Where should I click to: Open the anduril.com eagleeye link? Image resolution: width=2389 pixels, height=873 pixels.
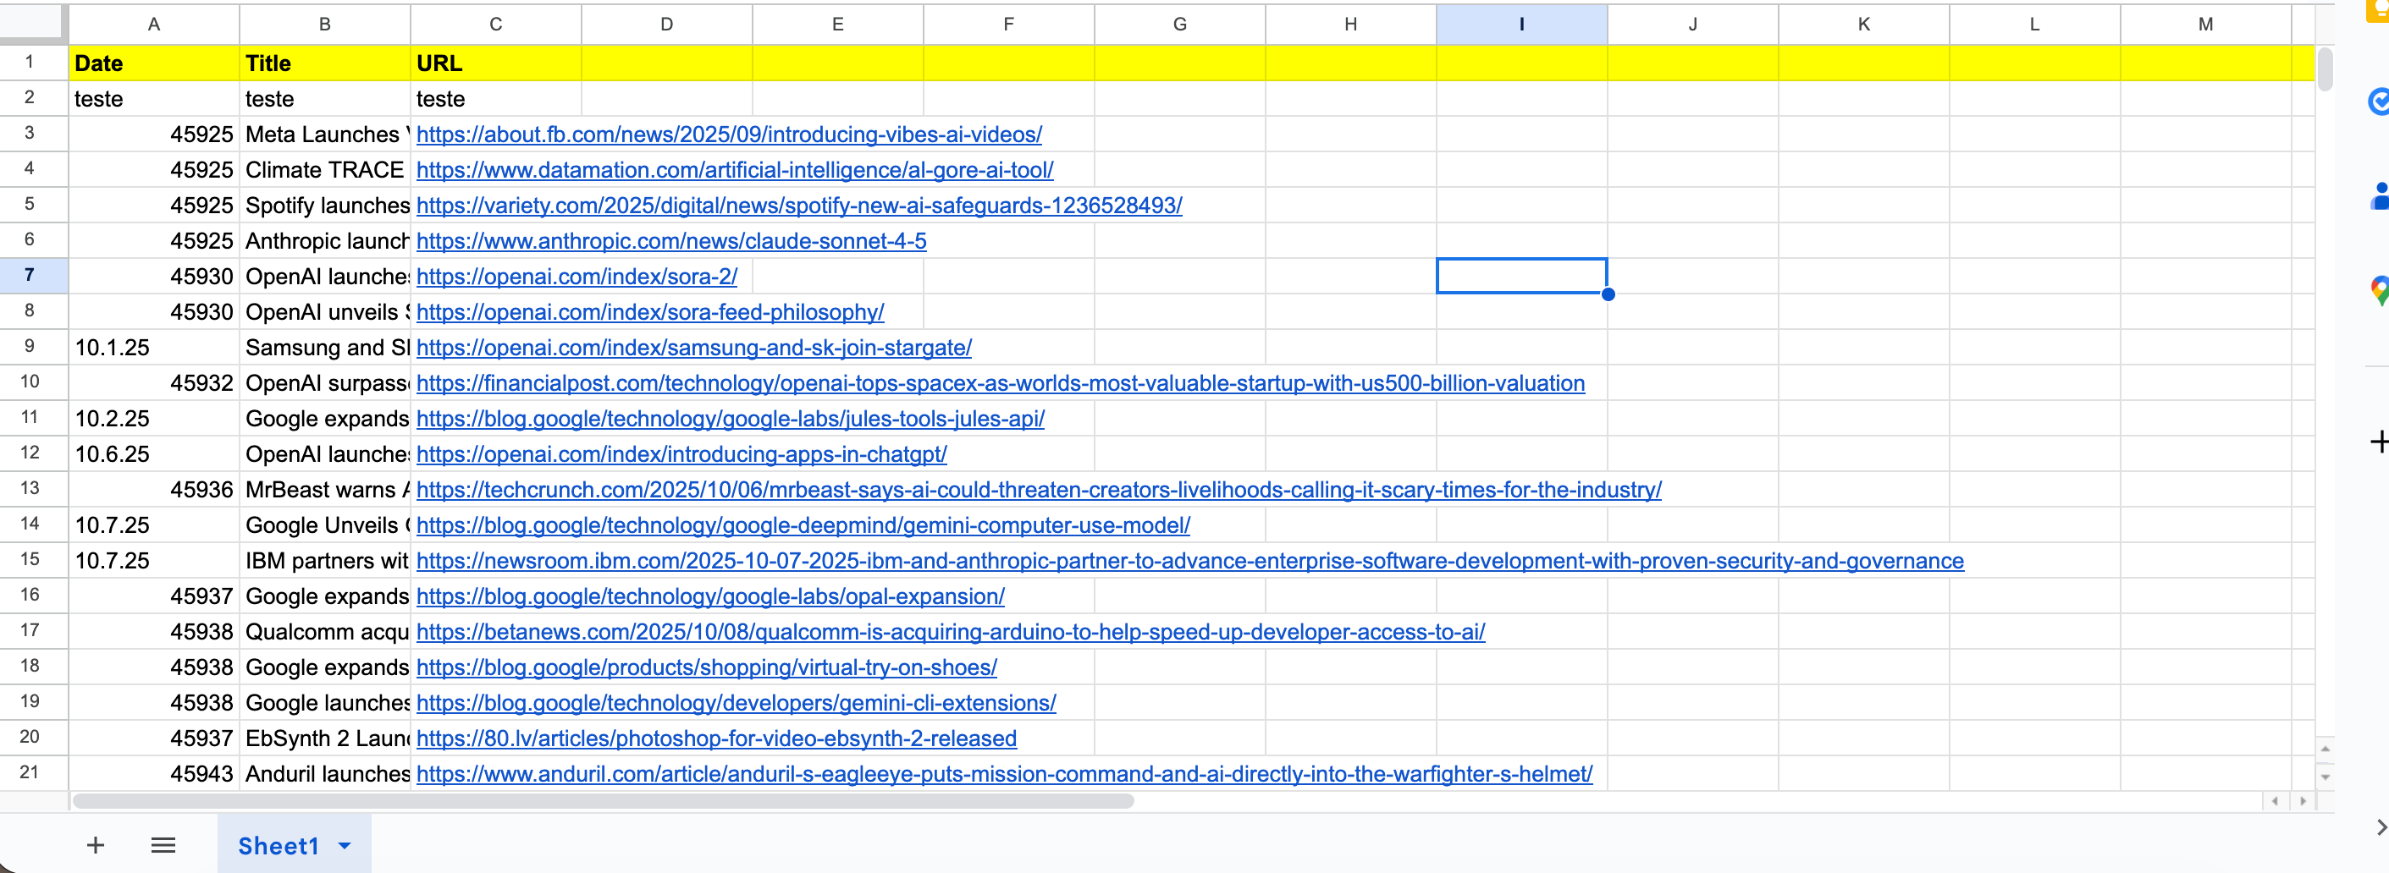click(1004, 774)
